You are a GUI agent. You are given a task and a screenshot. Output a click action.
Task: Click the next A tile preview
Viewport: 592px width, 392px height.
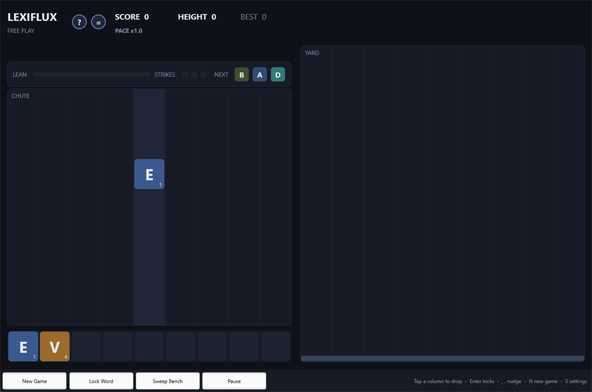tap(260, 75)
